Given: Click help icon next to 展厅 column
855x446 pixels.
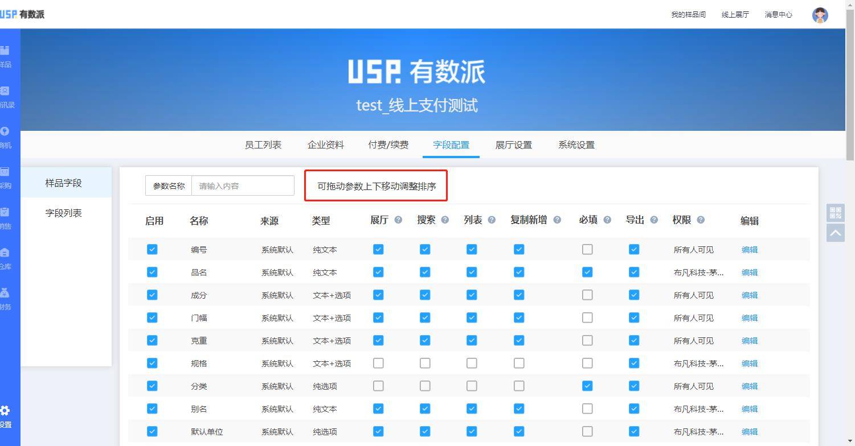Looking at the screenshot, I should tap(398, 220).
